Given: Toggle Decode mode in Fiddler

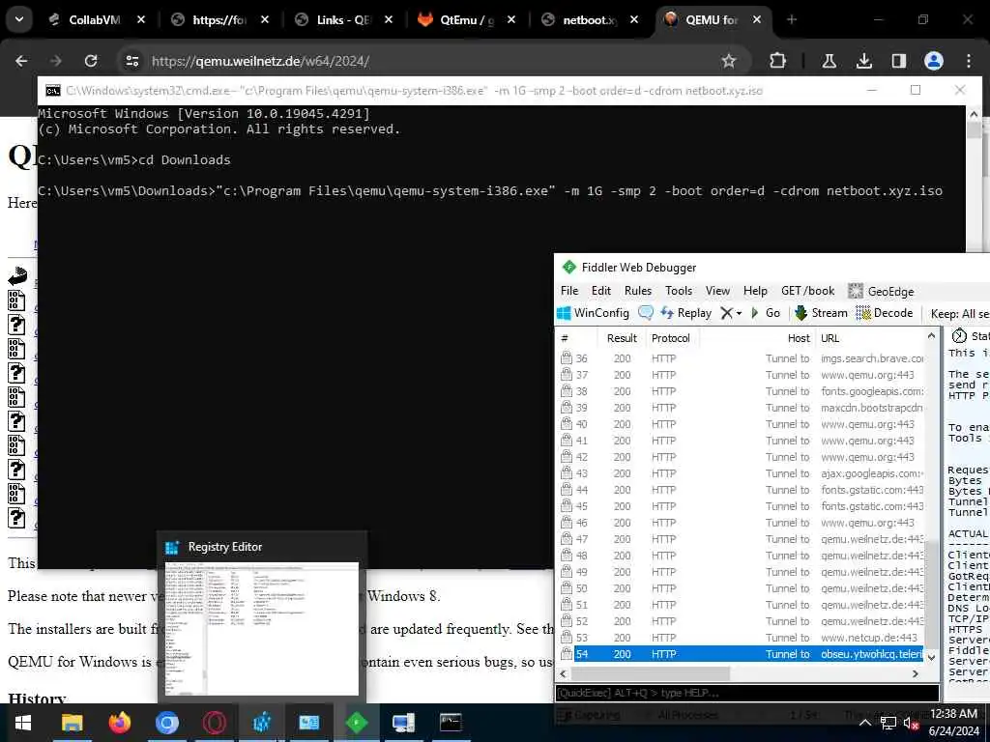Looking at the screenshot, I should (x=884, y=313).
